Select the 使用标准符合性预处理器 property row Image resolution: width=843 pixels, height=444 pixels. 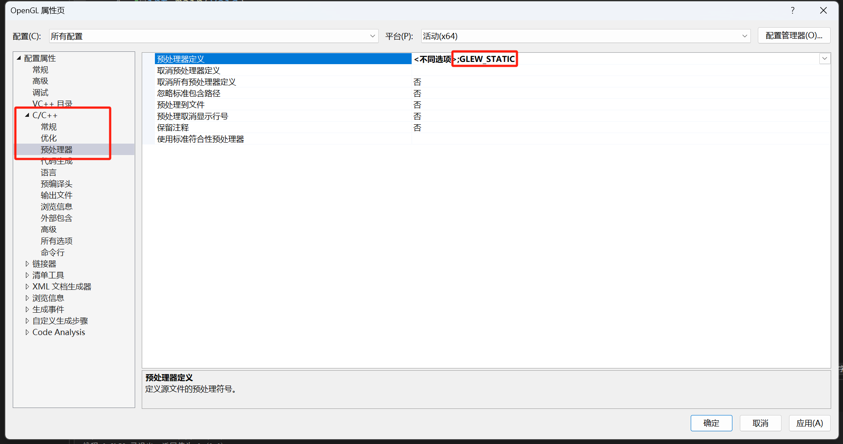(283, 139)
